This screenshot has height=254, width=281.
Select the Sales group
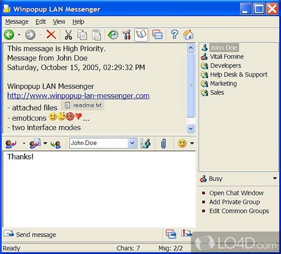point(212,92)
